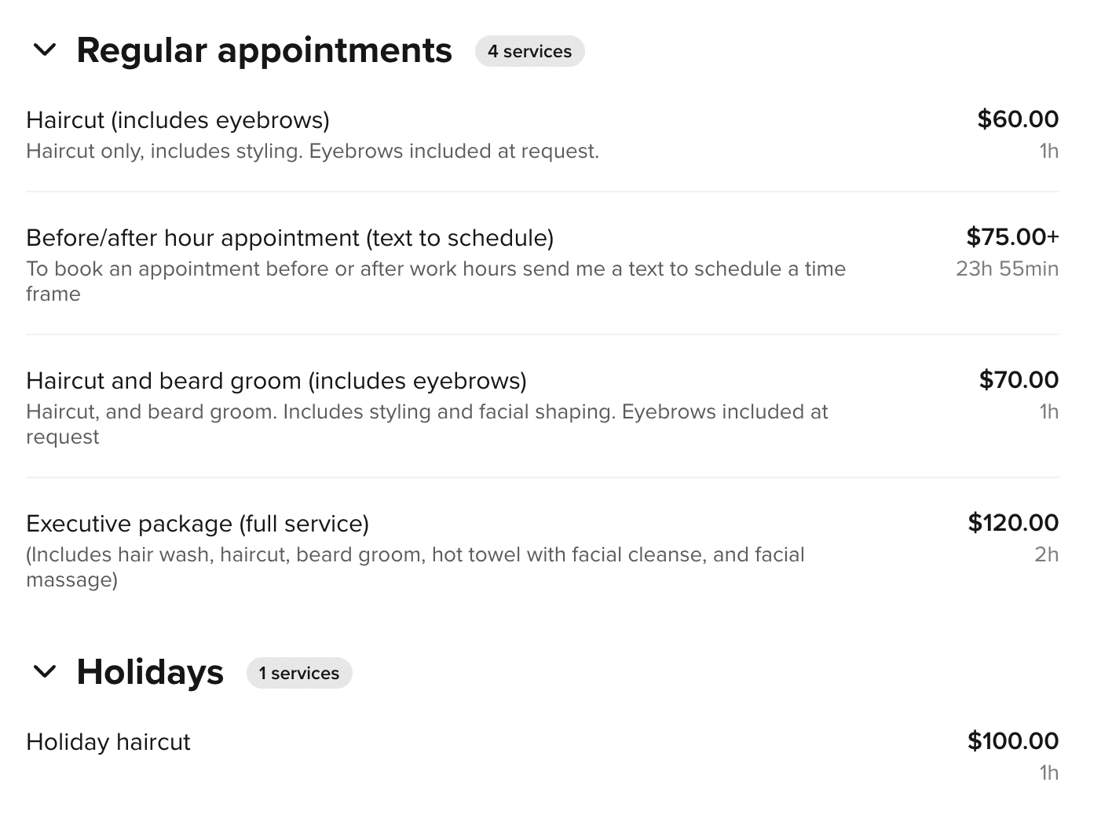Select Haircut (includes eyebrows) service

[x=542, y=134]
